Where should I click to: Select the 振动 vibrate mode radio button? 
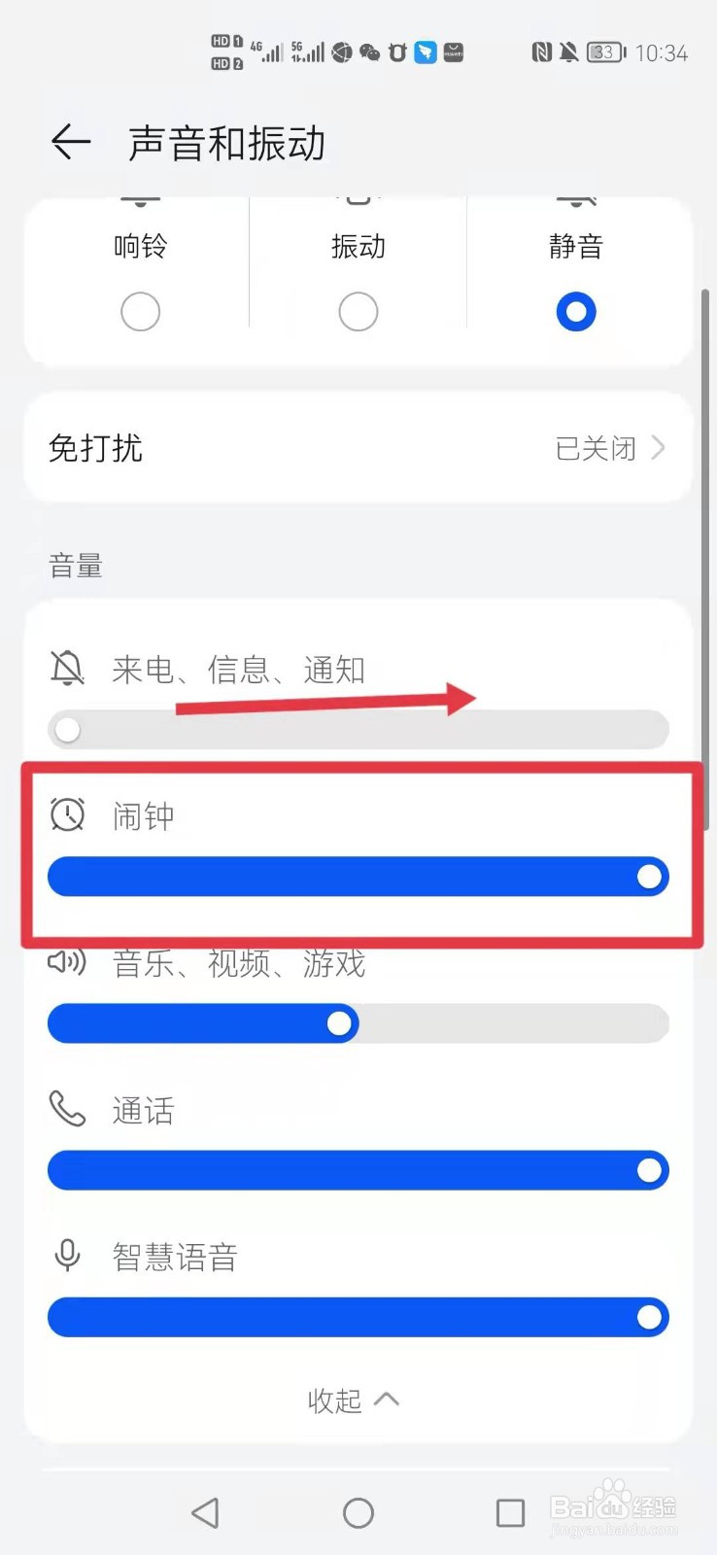[x=358, y=312]
